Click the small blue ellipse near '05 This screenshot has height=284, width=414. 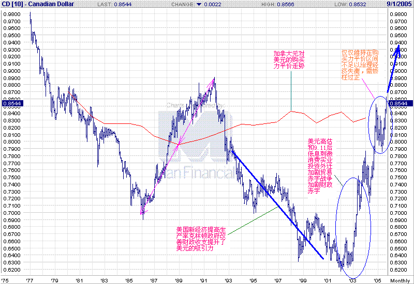380,125
